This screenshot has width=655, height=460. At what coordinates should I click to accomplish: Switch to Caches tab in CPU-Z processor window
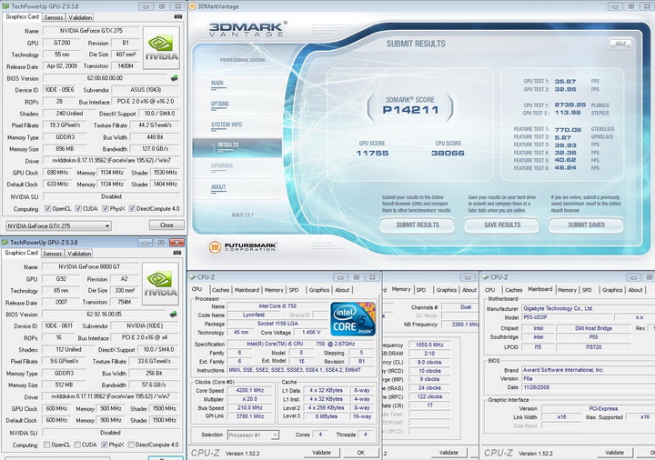point(220,290)
